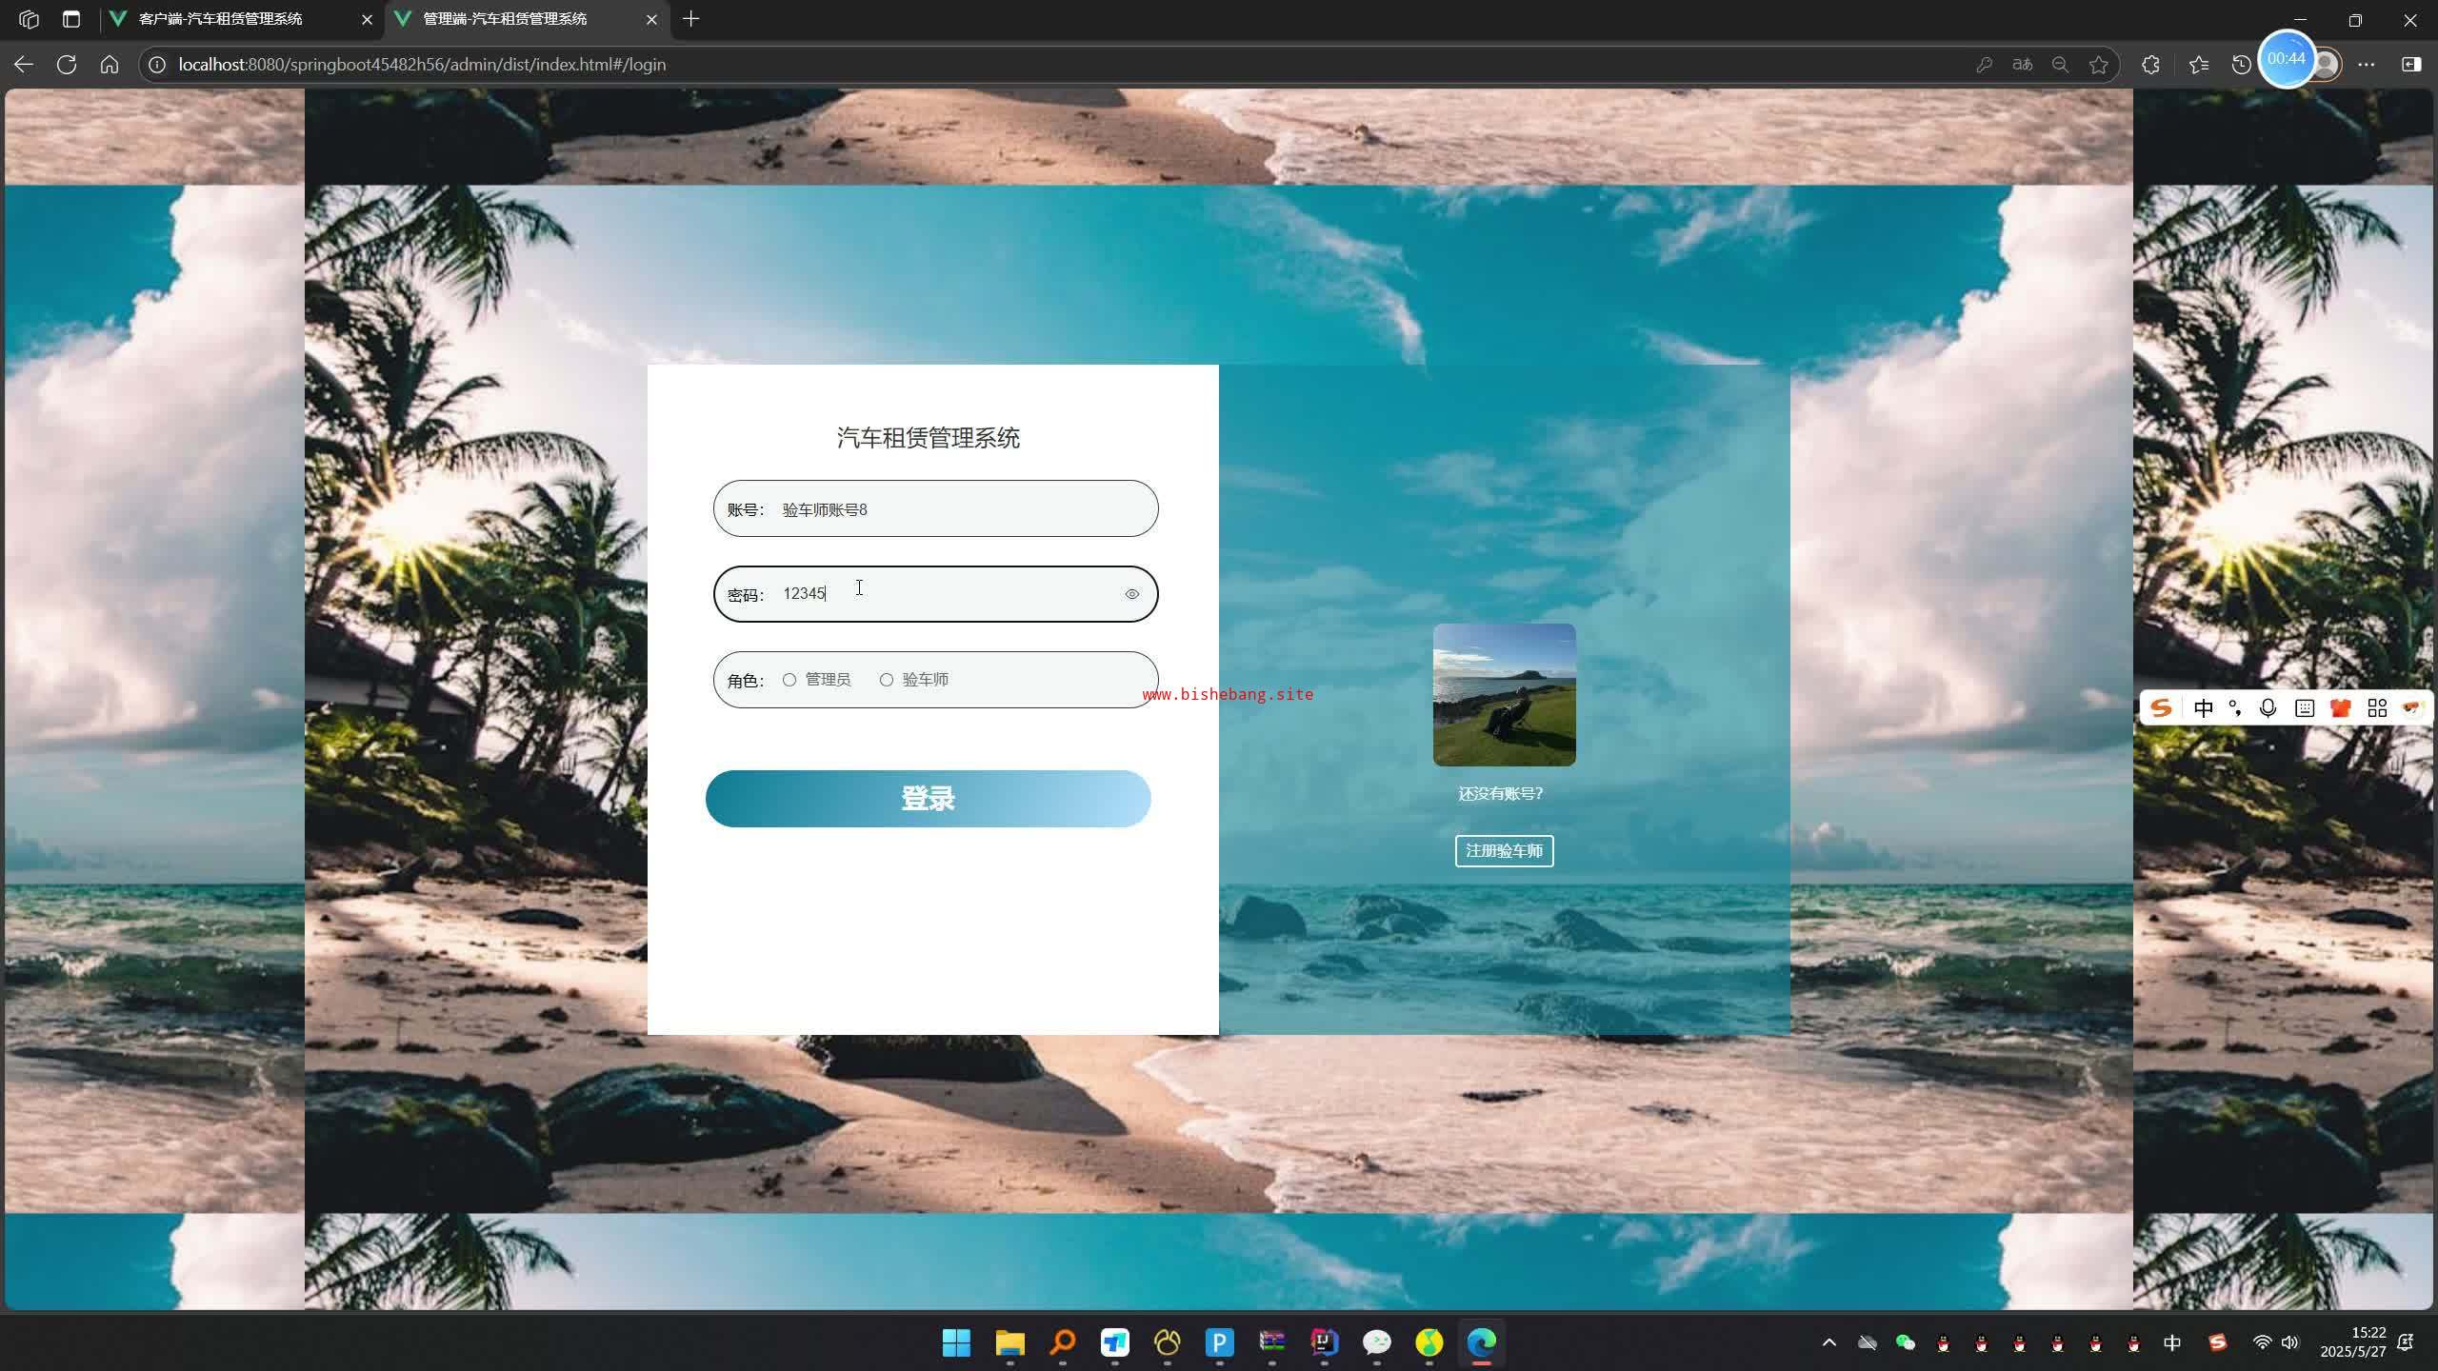Screen dimensions: 2438x1371
Task: Switch to the 客户端-汽车租赁管理系统 tab
Action: click(x=221, y=19)
